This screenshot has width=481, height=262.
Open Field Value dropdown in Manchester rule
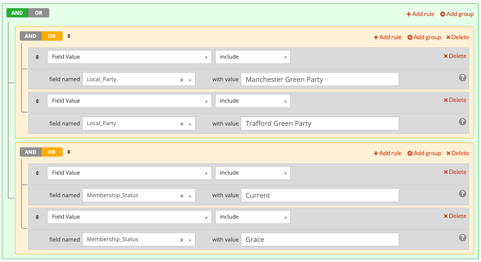coord(129,57)
